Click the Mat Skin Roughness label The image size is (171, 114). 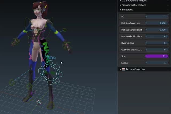coord(131,23)
